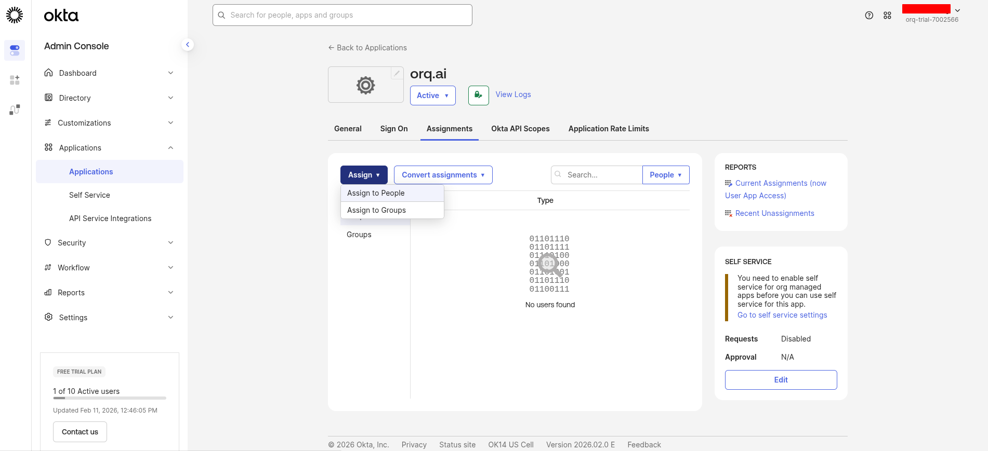Click the orq.ai gear app logo
Screen dimensions: 988x451
pos(365,85)
